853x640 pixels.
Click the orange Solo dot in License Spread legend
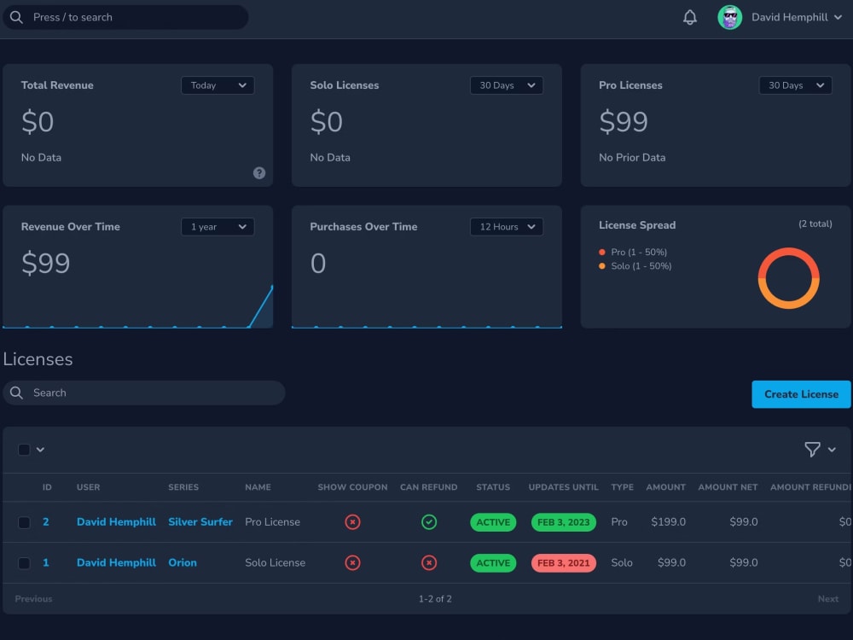coord(601,265)
